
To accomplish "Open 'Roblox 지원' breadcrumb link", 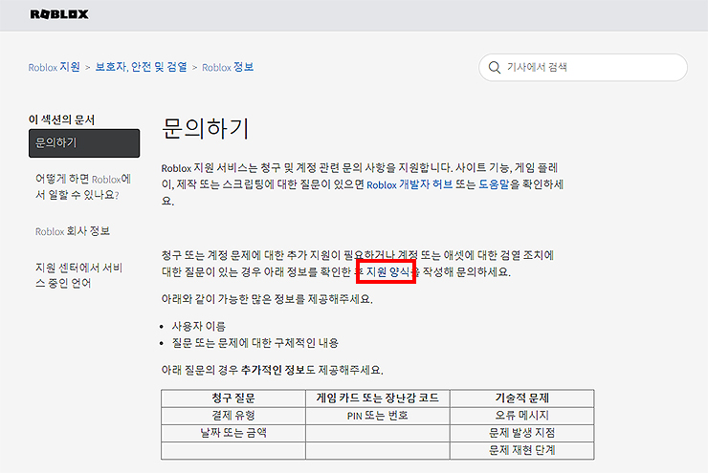I will click(54, 67).
